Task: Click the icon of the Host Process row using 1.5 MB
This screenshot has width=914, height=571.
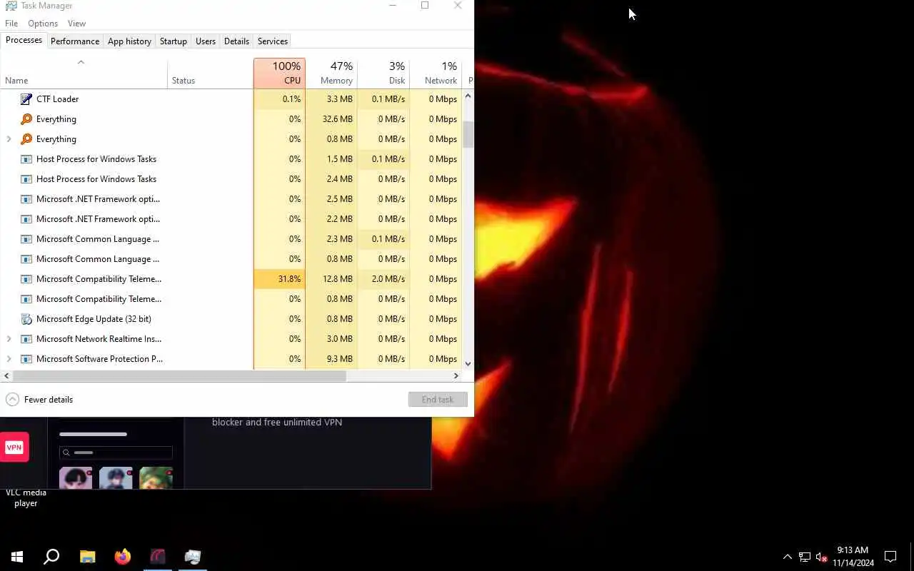Action: (26, 159)
